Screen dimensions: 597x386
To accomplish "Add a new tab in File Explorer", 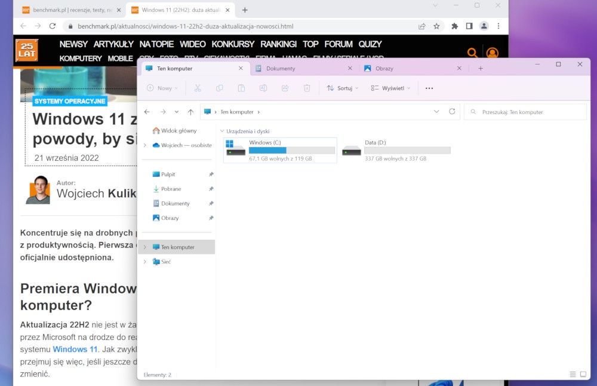I will [x=481, y=68].
